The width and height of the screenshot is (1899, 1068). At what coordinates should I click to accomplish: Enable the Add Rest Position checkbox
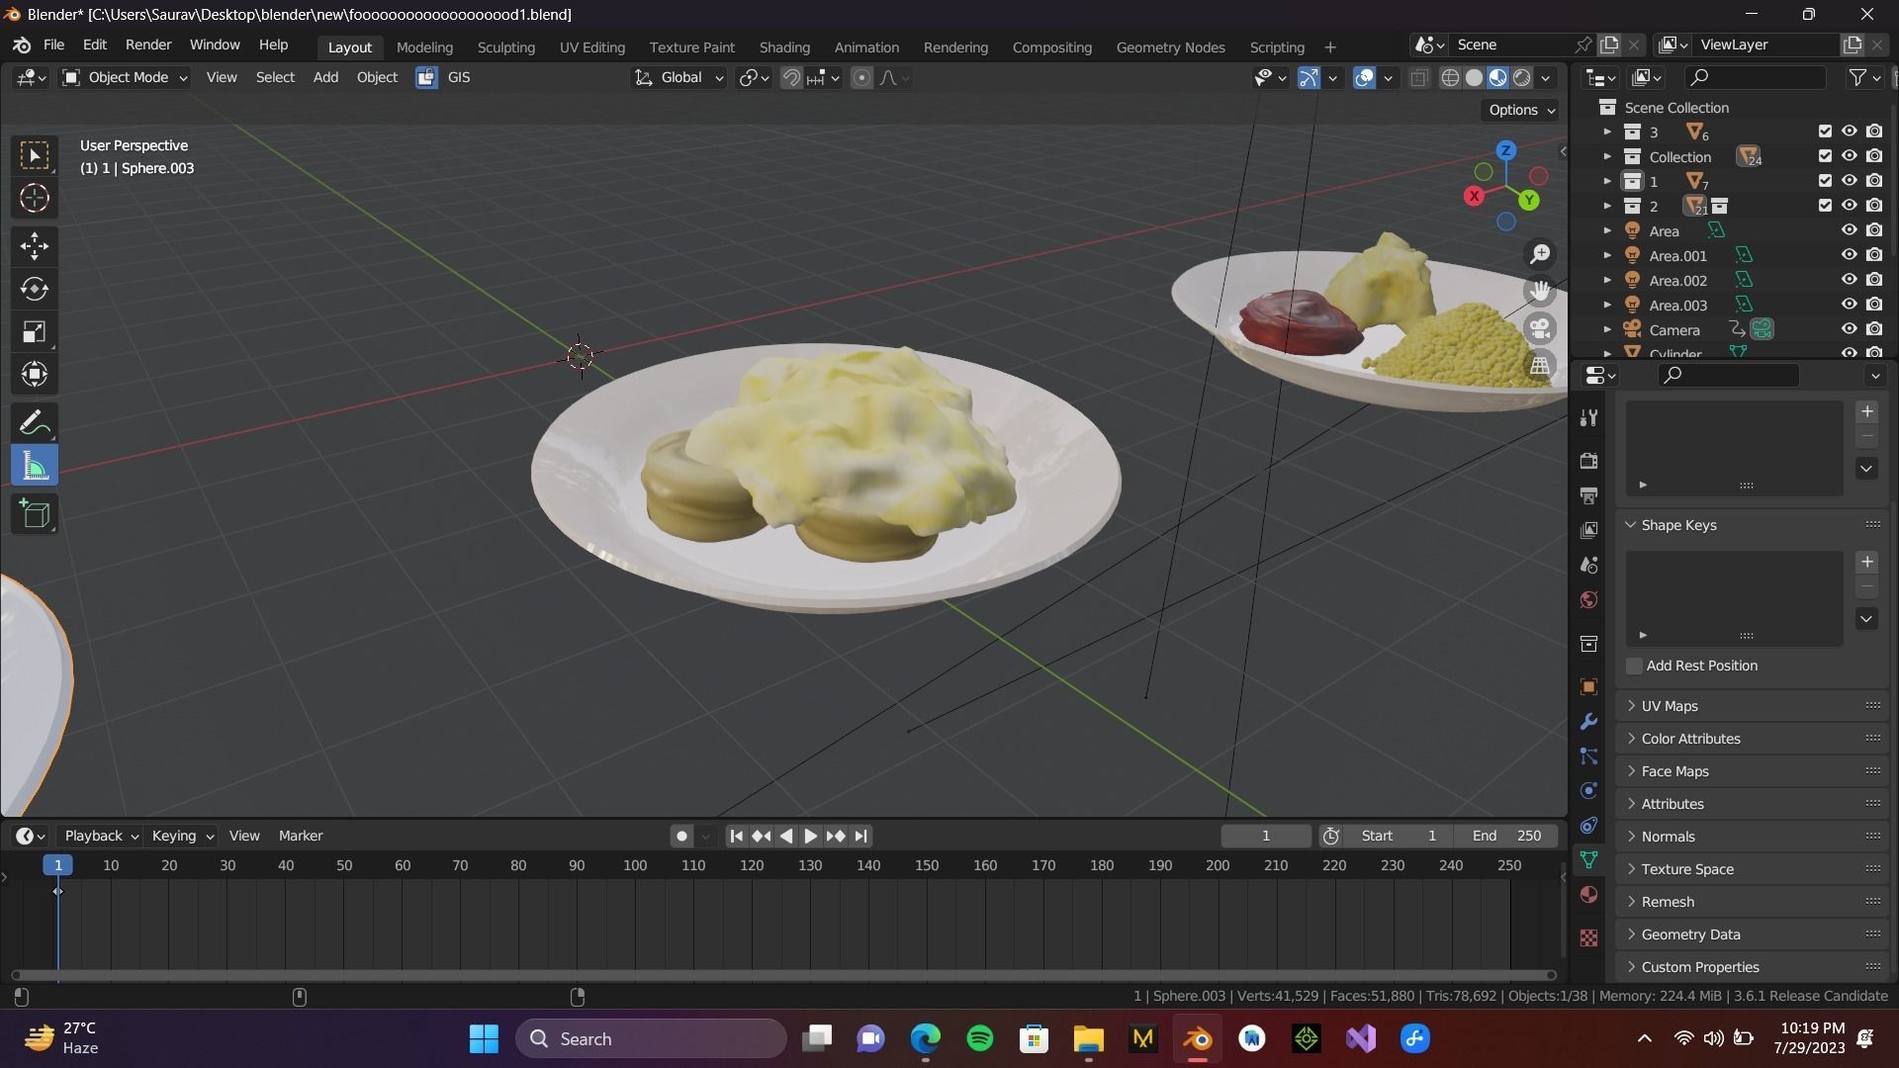(1635, 666)
